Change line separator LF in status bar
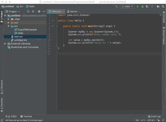166x122 pixels. tap(143, 120)
